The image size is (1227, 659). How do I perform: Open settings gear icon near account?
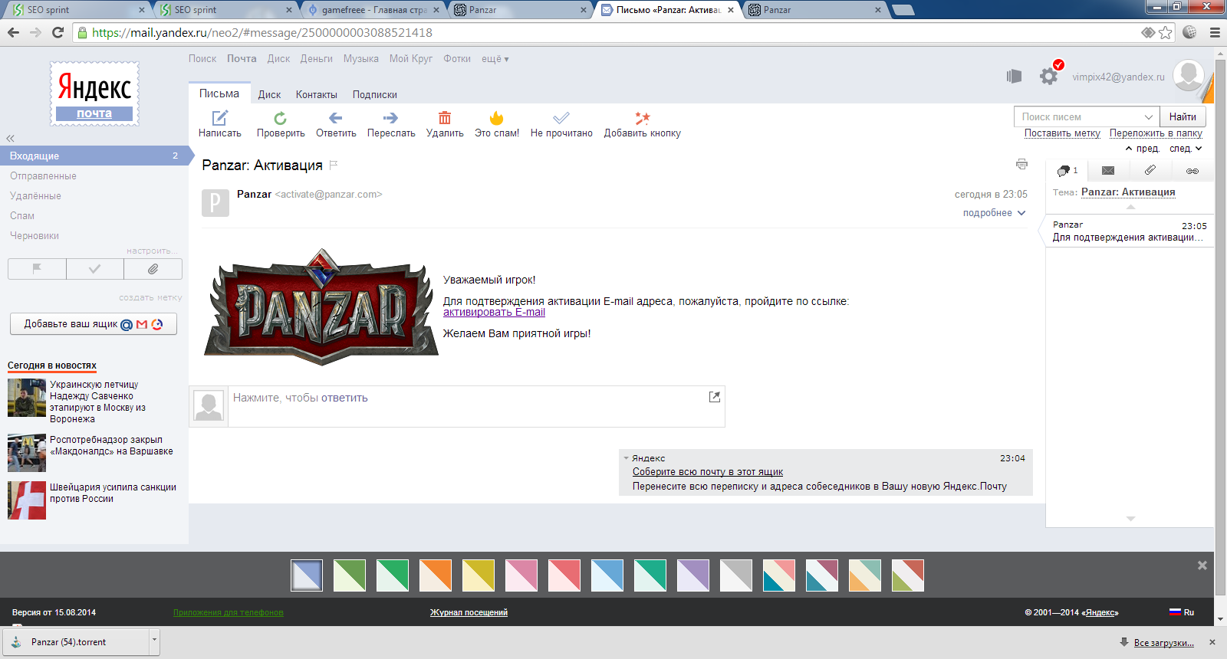point(1048,76)
